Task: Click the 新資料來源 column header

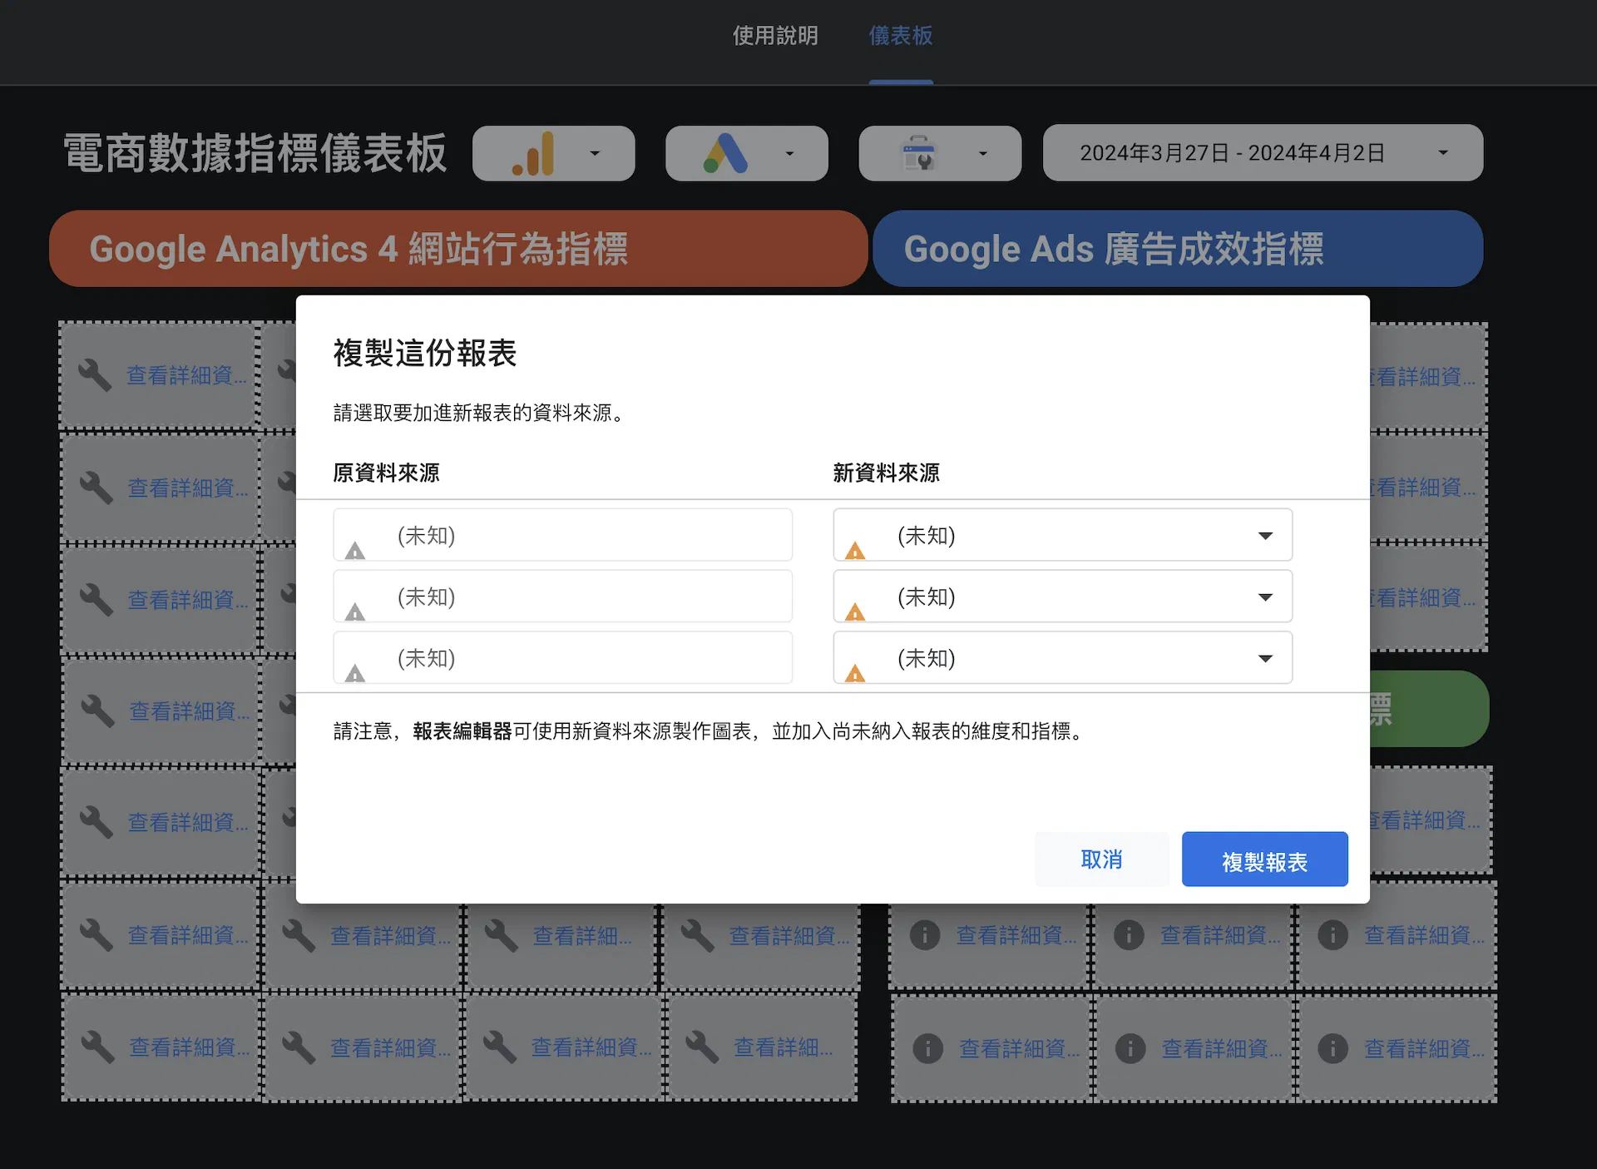Action: [886, 473]
